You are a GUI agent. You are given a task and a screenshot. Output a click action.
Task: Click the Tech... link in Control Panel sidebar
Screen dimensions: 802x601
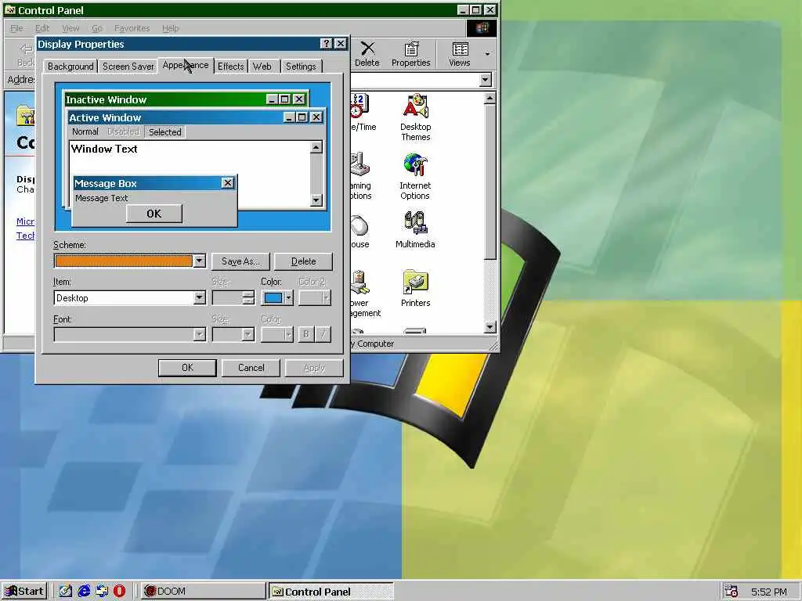point(26,236)
